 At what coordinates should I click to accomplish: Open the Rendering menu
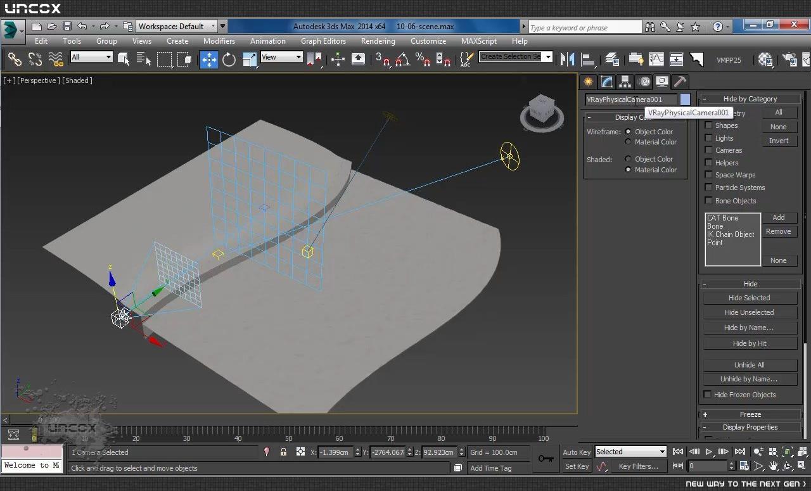coord(378,41)
